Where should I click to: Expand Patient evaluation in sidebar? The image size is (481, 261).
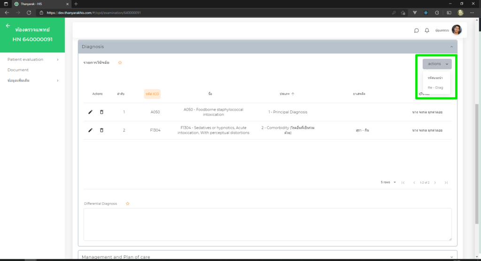(33, 60)
